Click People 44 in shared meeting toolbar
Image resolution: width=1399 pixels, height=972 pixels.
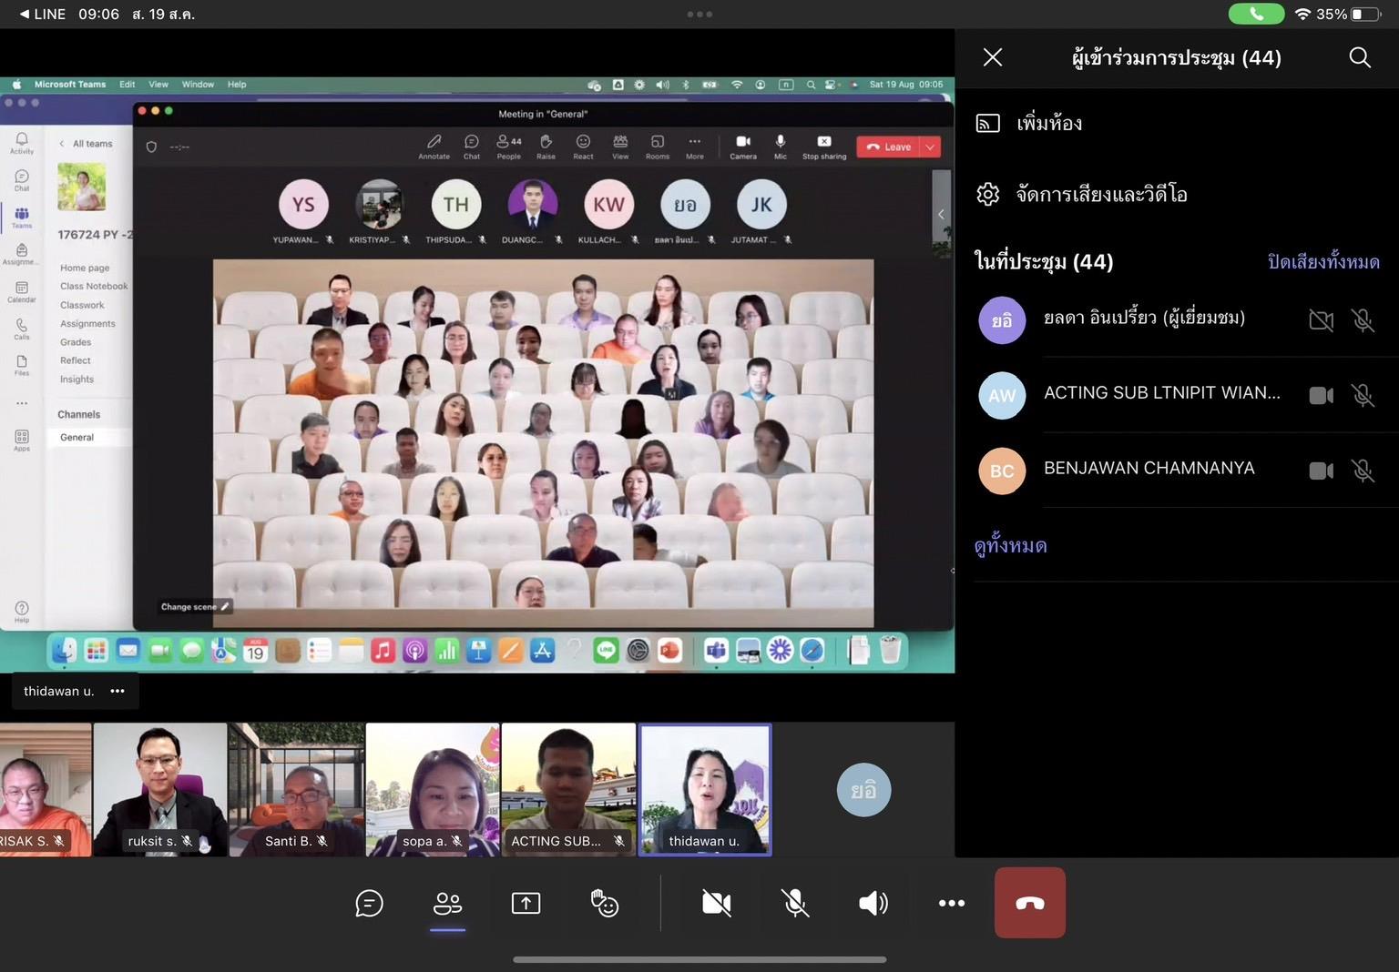pyautogui.click(x=509, y=147)
